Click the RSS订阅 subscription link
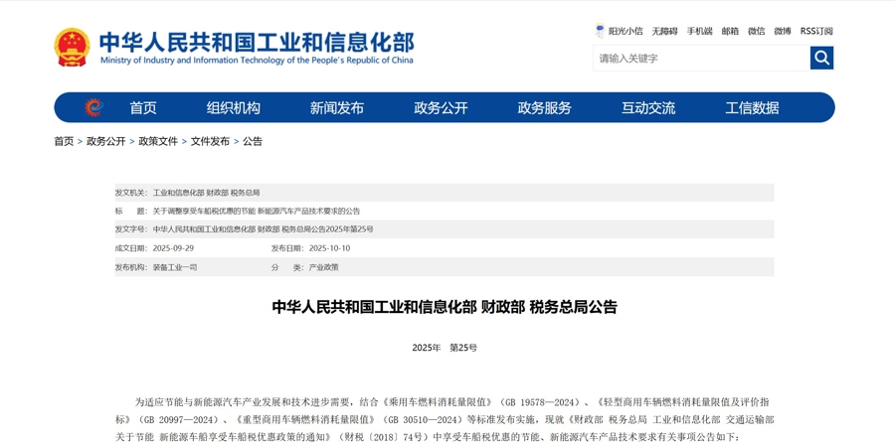Viewport: 895px width, 447px height. [816, 31]
